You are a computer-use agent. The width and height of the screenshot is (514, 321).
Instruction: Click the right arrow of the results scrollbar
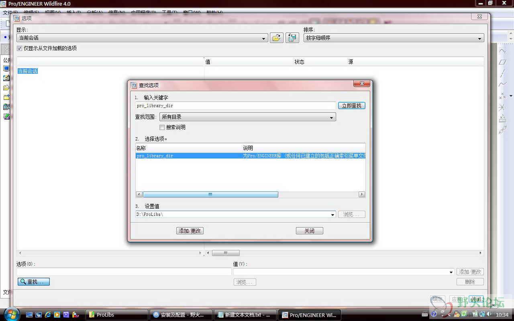click(x=362, y=194)
